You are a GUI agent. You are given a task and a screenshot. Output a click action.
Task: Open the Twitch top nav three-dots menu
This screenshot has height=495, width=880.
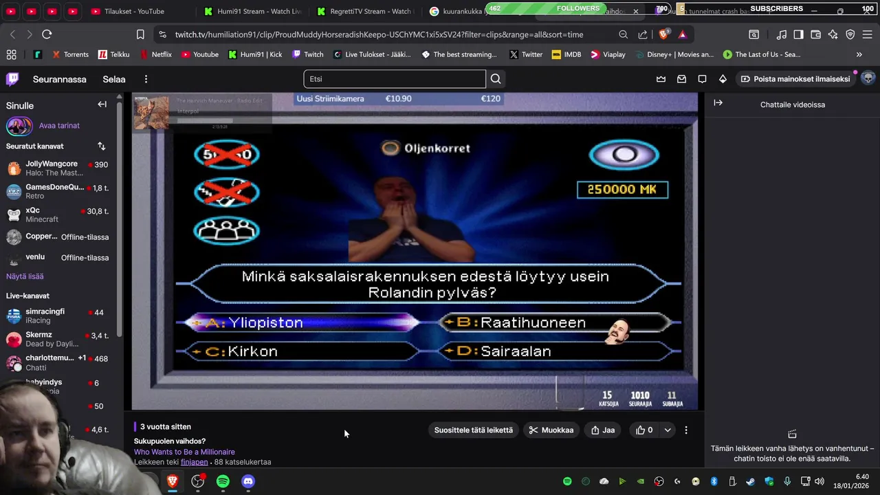tap(146, 79)
